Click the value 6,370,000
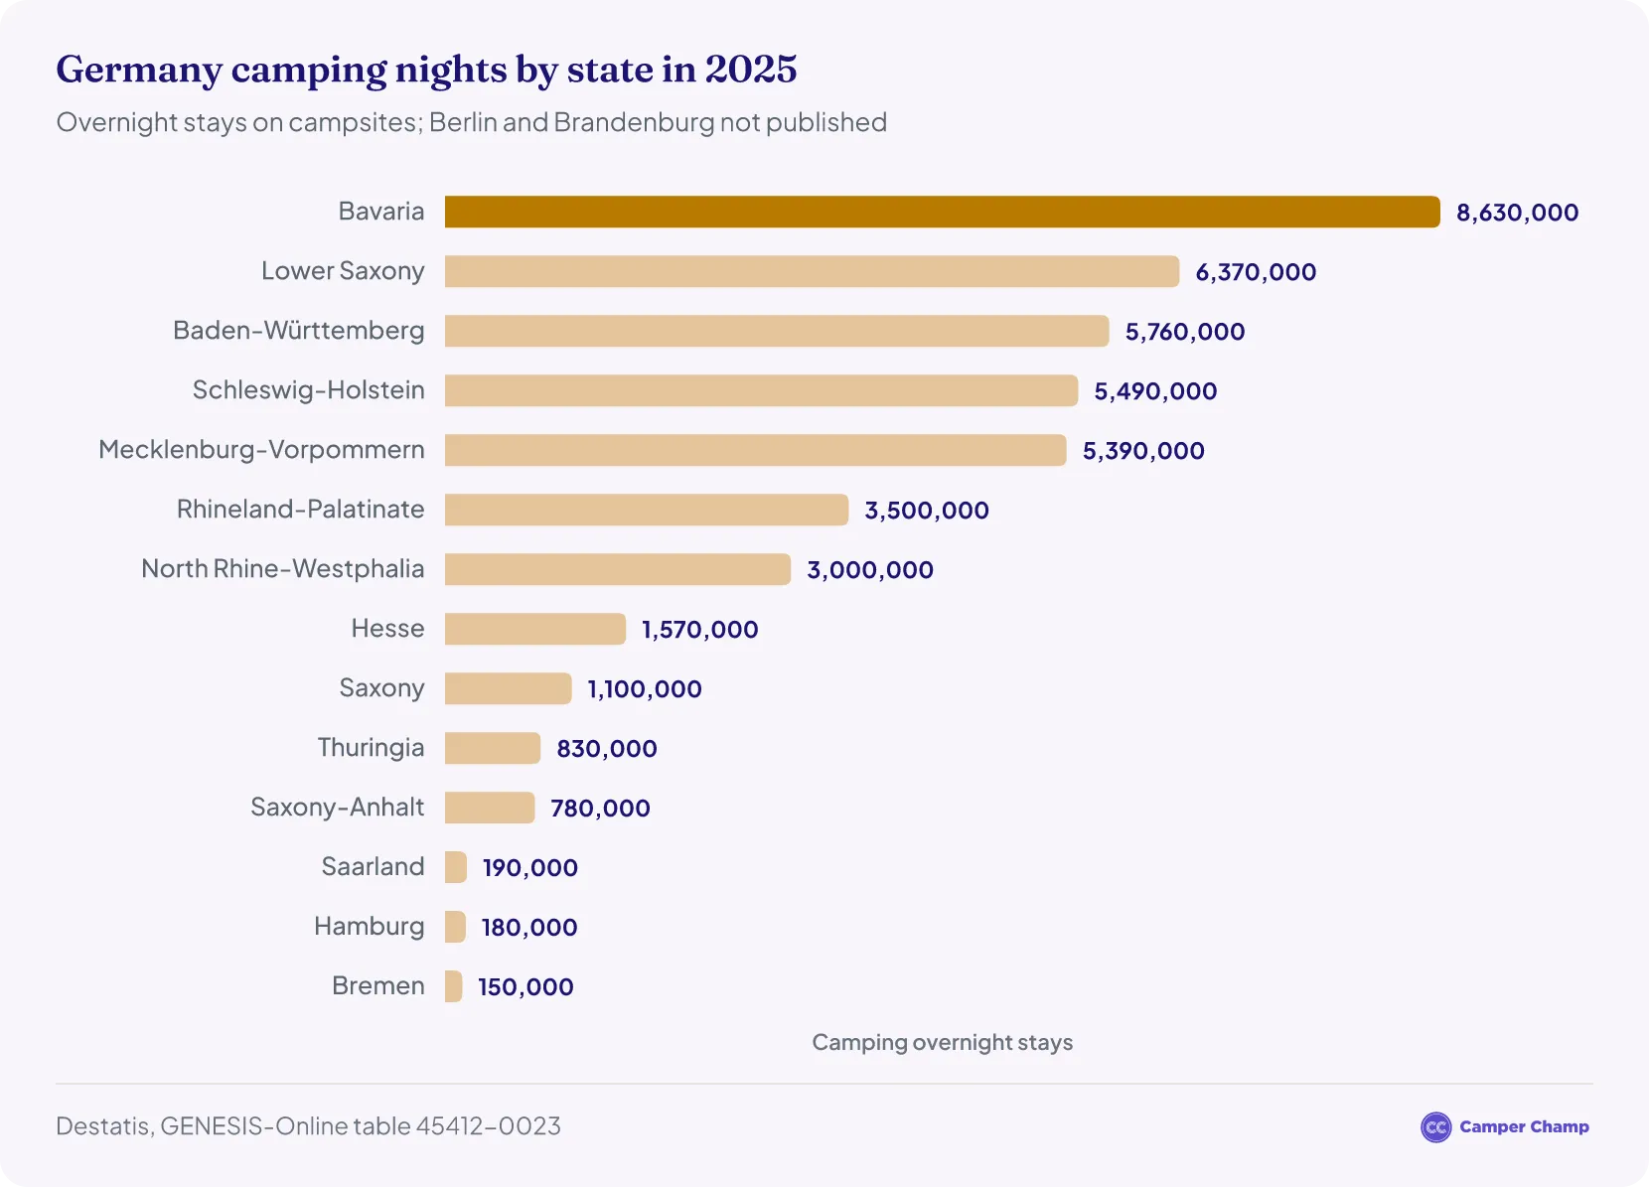 [1256, 272]
